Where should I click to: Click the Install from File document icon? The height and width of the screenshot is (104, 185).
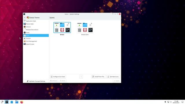click(x=93, y=77)
